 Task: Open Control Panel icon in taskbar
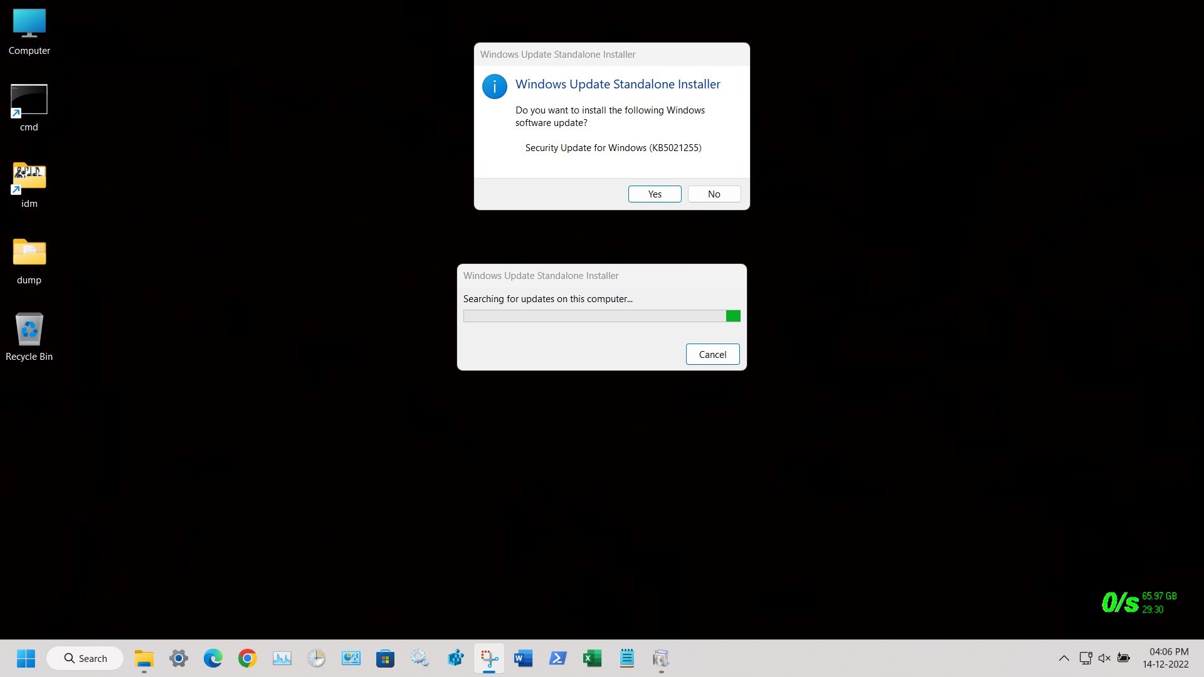[x=351, y=658]
